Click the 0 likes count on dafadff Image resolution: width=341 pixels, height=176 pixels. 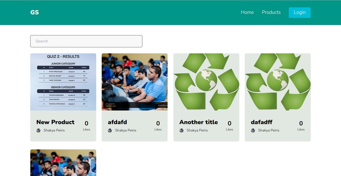(x=301, y=123)
